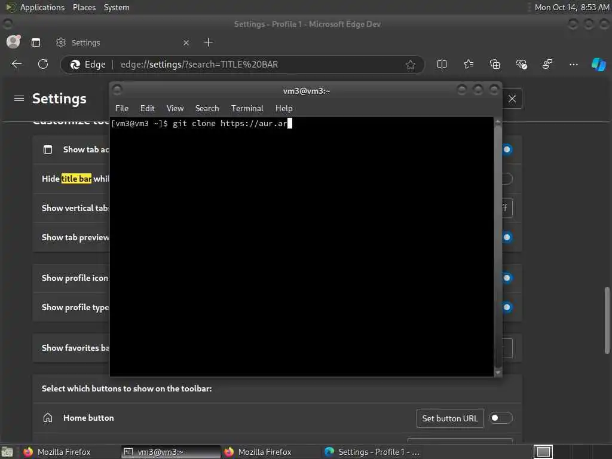Open the terminal Terminal menu
Viewport: 612px width, 459px height.
(247, 109)
